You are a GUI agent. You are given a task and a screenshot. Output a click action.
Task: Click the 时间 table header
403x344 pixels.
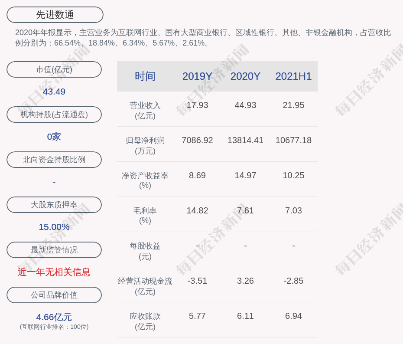tap(145, 76)
